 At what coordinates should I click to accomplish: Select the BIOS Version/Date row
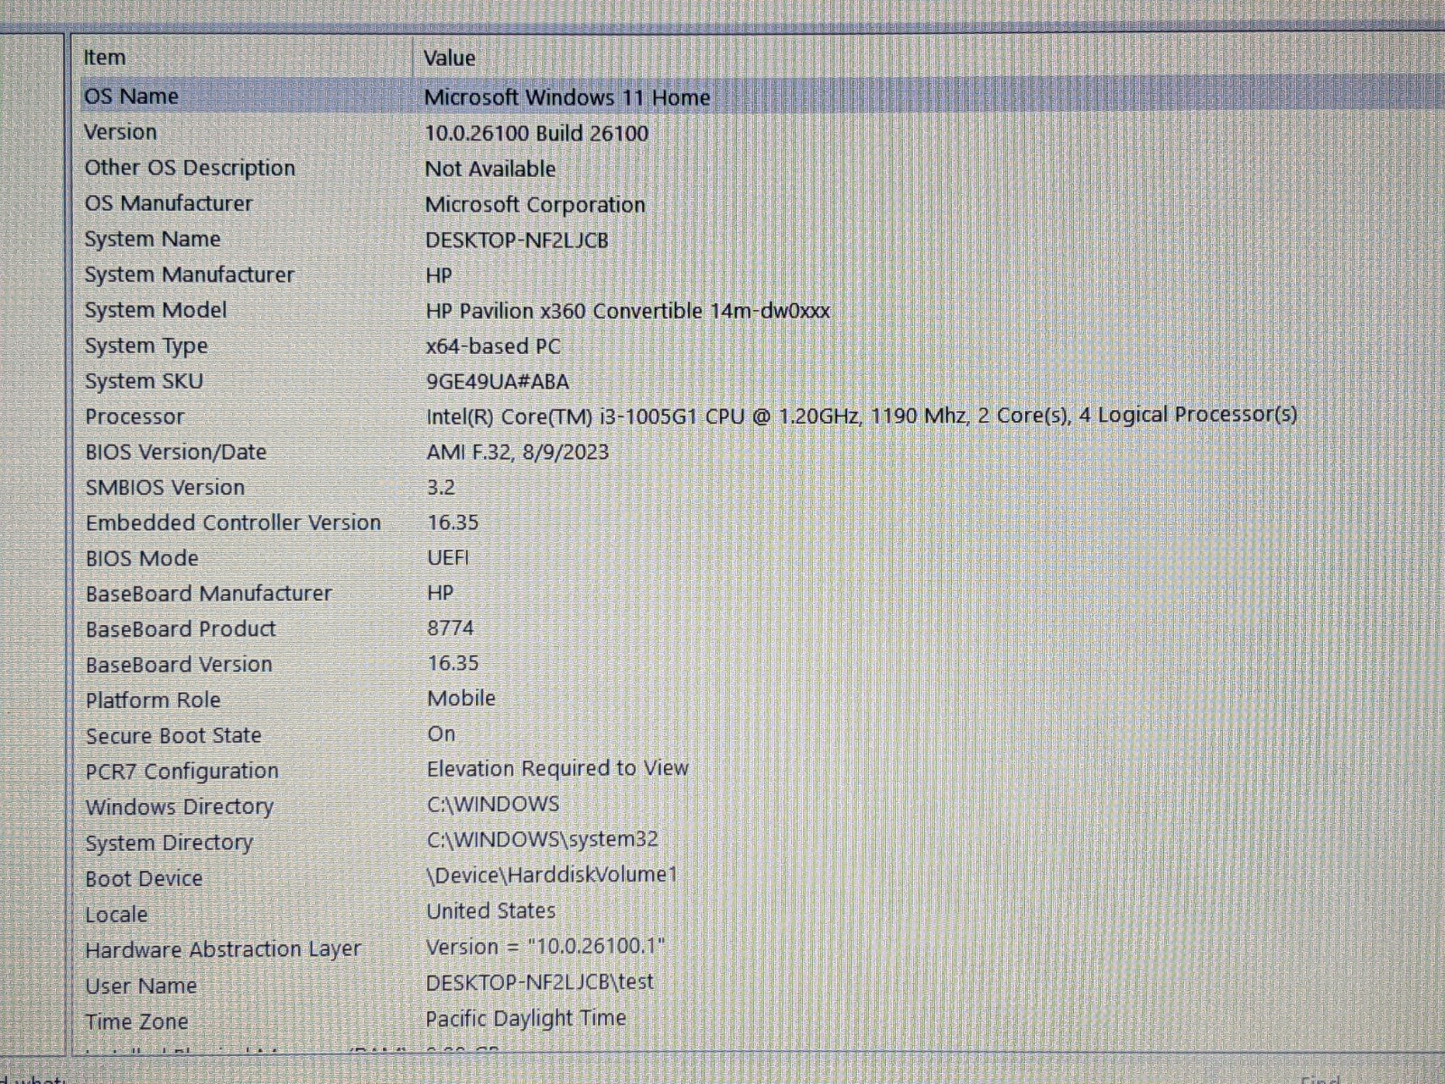pos(175,453)
